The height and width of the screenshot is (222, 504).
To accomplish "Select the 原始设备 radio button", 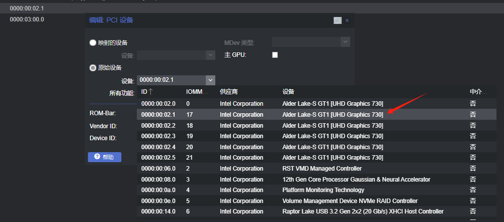I will pos(93,68).
